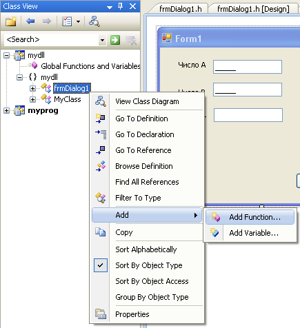
Task: Select the myprog project tree item
Action: (x=43, y=110)
